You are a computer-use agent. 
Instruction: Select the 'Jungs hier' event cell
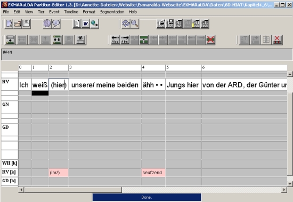click(183, 84)
